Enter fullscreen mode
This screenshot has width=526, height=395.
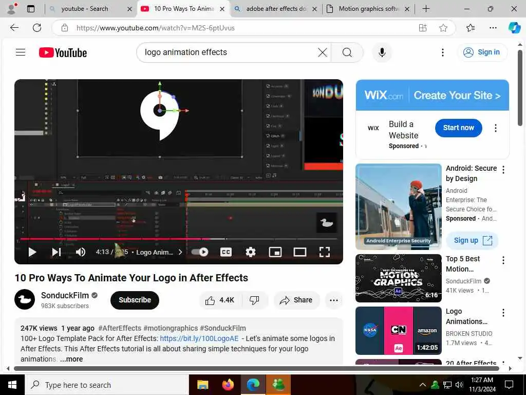[x=325, y=252]
